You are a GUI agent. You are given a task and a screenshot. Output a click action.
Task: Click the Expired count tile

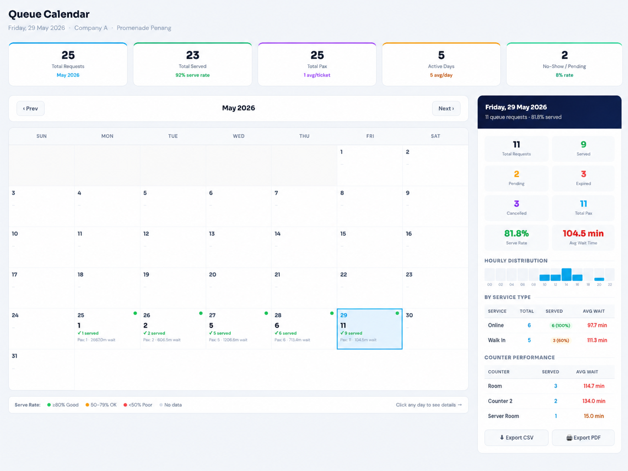pos(583,178)
